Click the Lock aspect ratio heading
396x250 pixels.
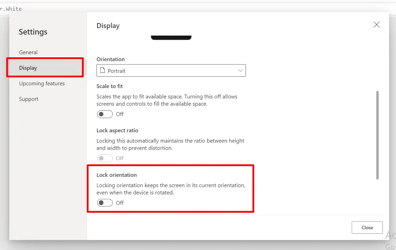[x=117, y=131]
